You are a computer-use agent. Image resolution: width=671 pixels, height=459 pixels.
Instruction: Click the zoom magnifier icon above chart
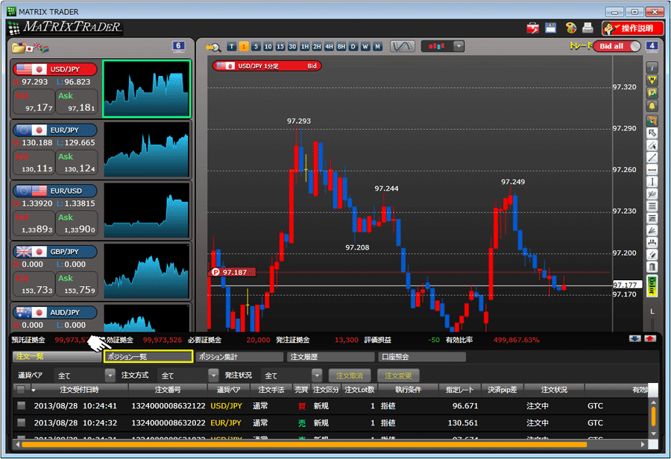(x=213, y=47)
